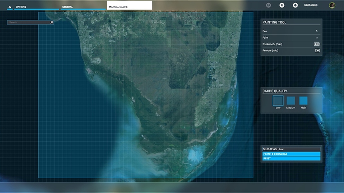Screen dimensions: 344x193
Task: Open the multiplayer group icon
Action: click(268, 5)
